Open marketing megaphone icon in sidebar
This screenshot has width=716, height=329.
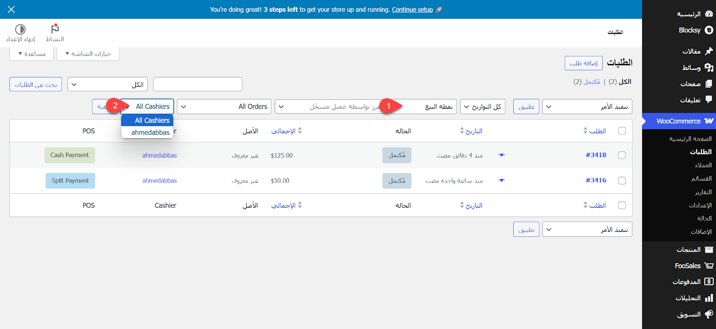click(709, 314)
